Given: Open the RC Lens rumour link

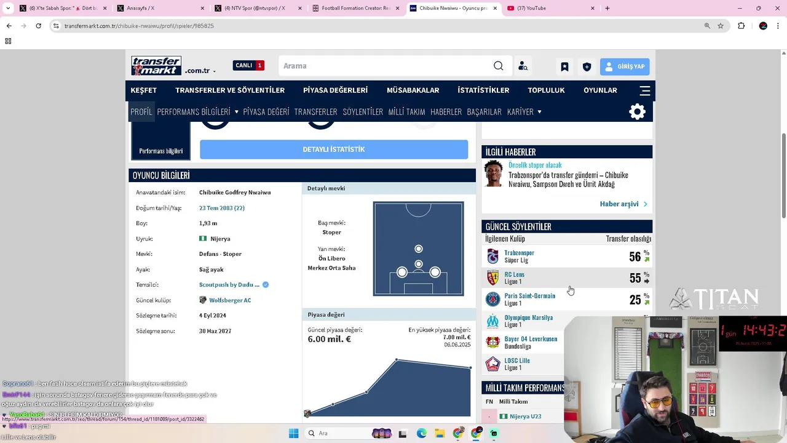Looking at the screenshot, I should (515, 275).
